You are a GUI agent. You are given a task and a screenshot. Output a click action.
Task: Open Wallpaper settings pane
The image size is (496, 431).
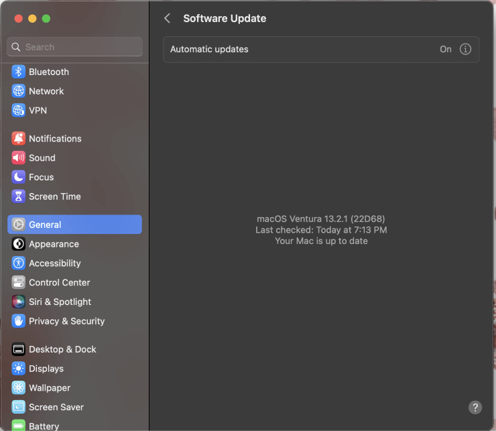[50, 388]
